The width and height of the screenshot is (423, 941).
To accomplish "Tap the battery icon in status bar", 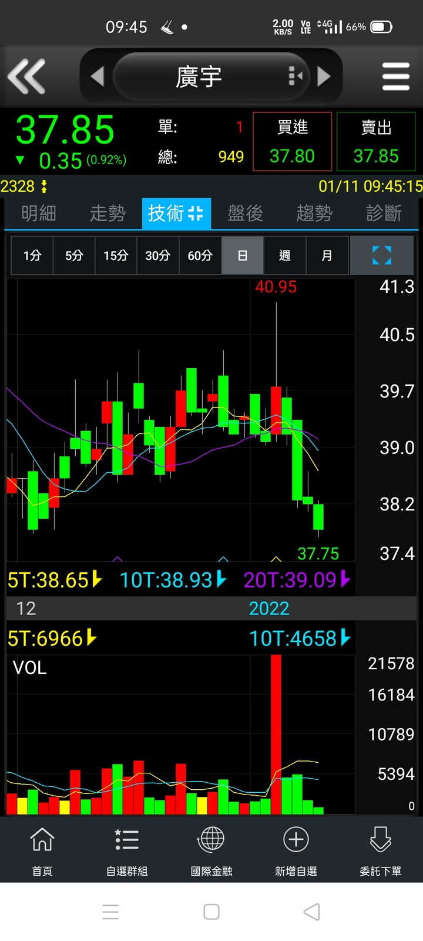I will (381, 26).
